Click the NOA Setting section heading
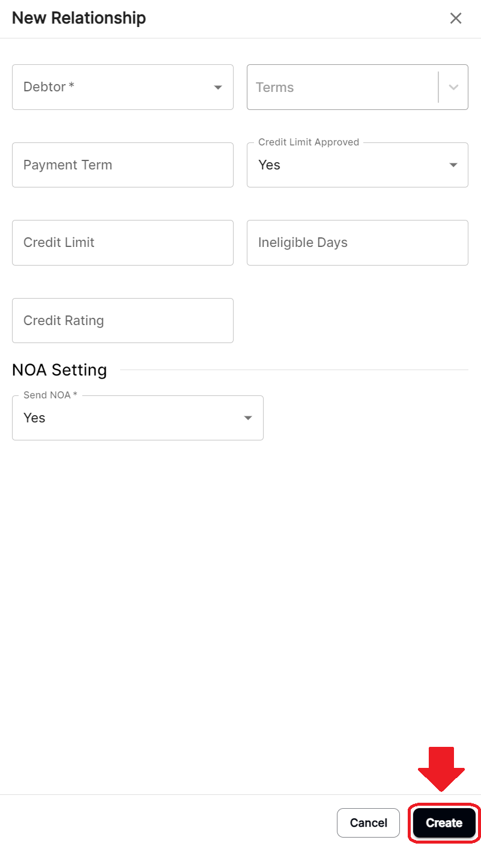This screenshot has width=481, height=846. [x=59, y=370]
